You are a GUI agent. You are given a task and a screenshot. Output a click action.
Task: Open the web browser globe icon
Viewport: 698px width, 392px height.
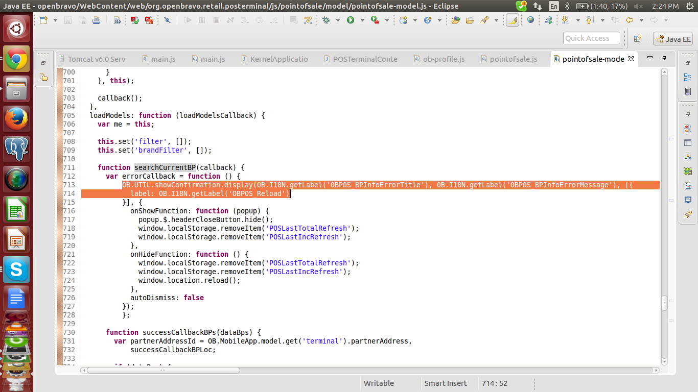coord(530,20)
